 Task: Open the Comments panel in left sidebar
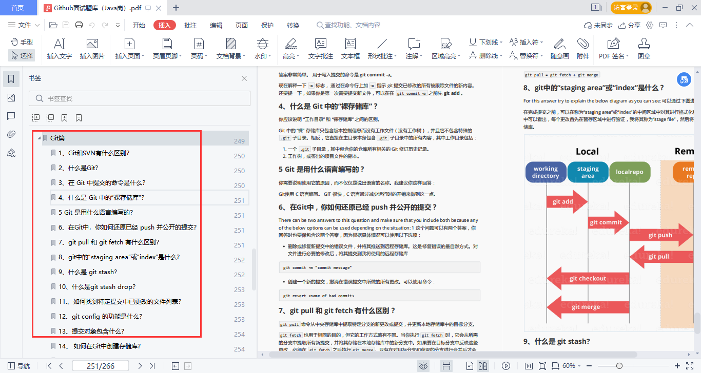tap(11, 116)
